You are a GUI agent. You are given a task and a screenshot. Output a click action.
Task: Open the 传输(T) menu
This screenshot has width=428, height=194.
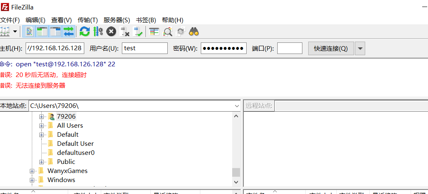88,20
